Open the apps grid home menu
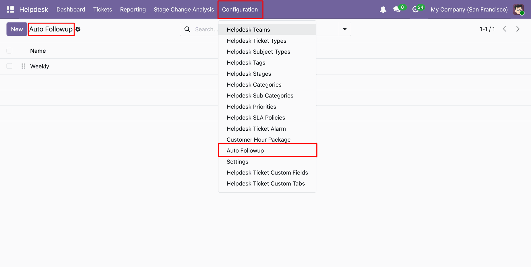Screen dimensions: 531x267 (x=11, y=9)
